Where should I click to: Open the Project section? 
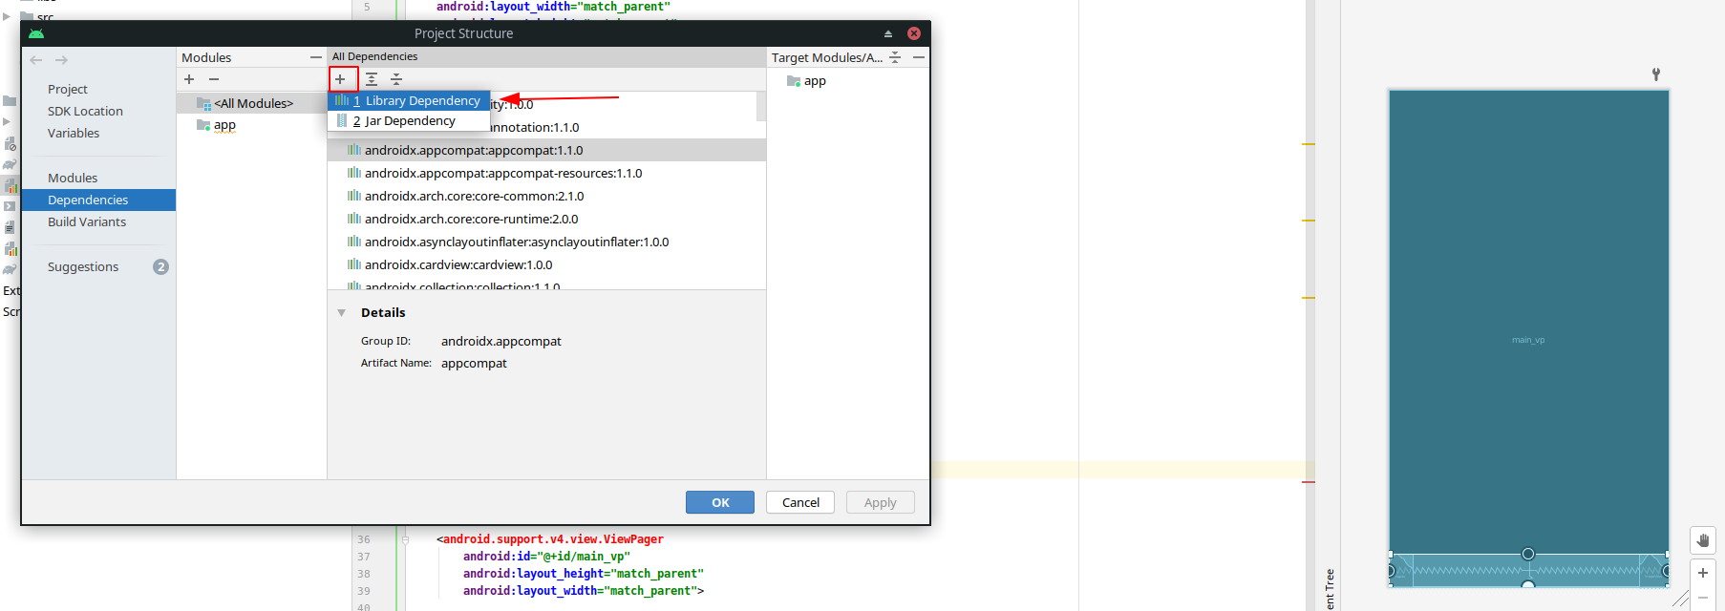point(68,89)
